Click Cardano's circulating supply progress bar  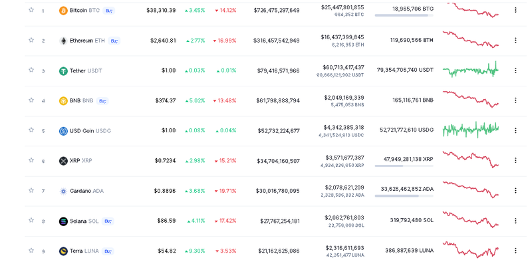click(x=404, y=196)
